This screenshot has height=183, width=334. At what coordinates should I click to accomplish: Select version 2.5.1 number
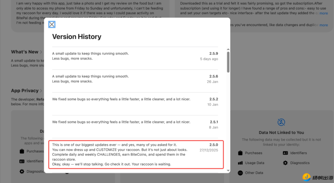pyautogui.click(x=214, y=122)
